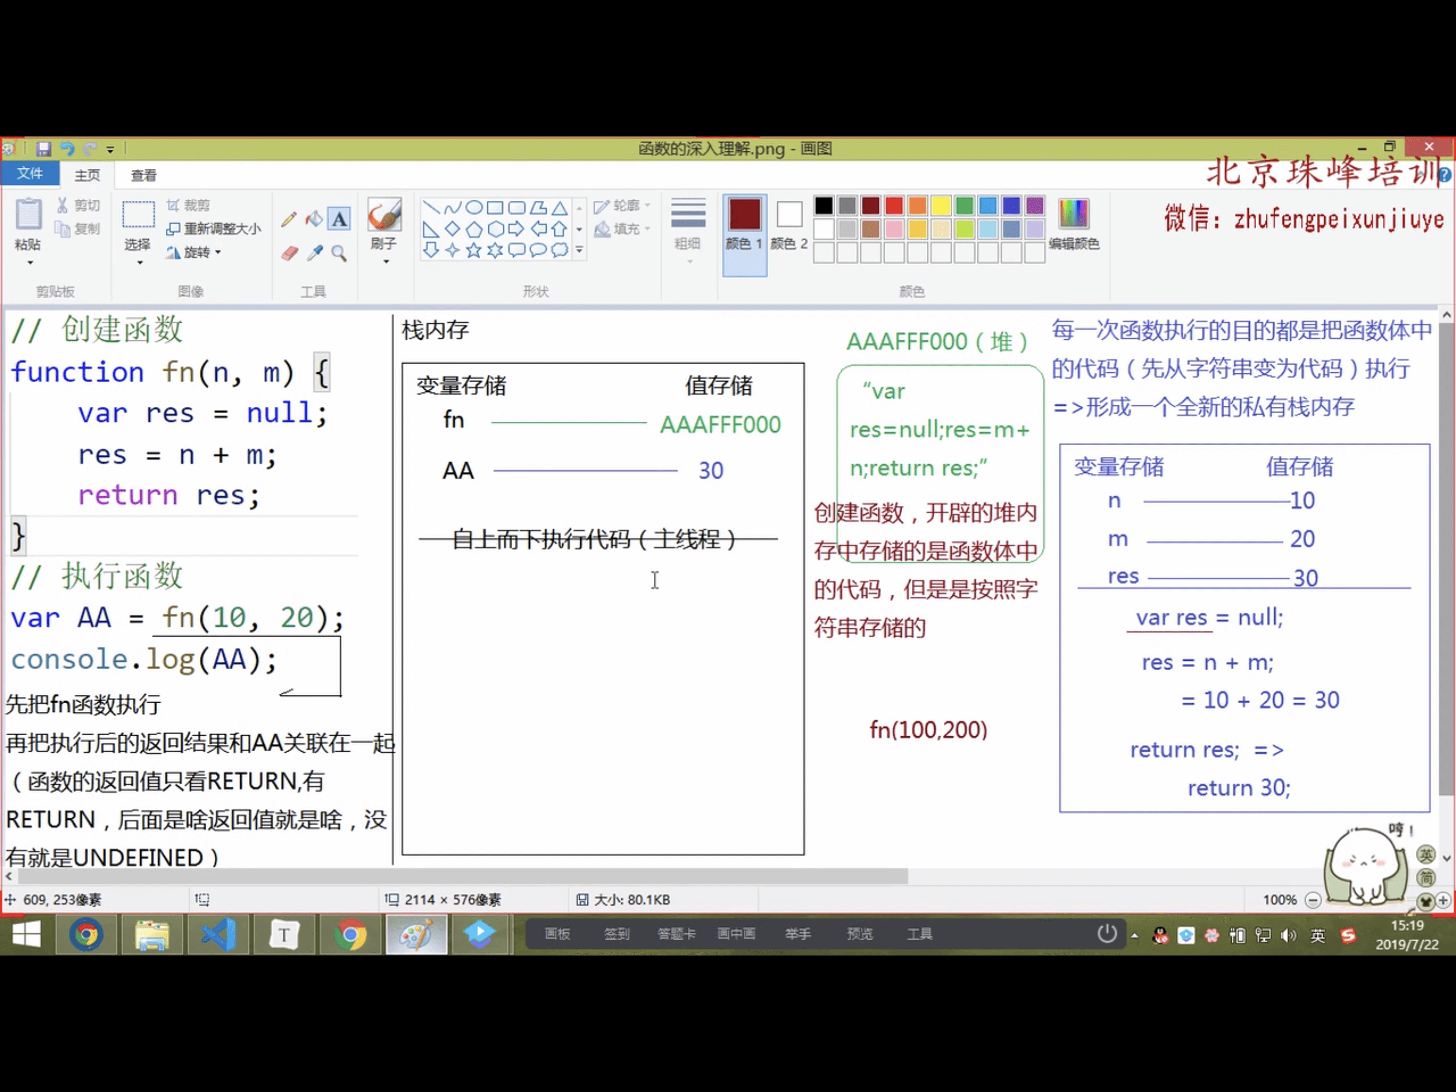The height and width of the screenshot is (1092, 1456).
Task: Choose the Right arrow shape
Action: point(517,229)
